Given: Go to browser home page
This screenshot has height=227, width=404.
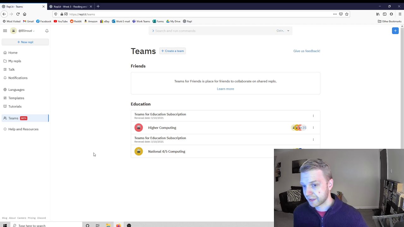Looking at the screenshot, I should pyautogui.click(x=25, y=14).
